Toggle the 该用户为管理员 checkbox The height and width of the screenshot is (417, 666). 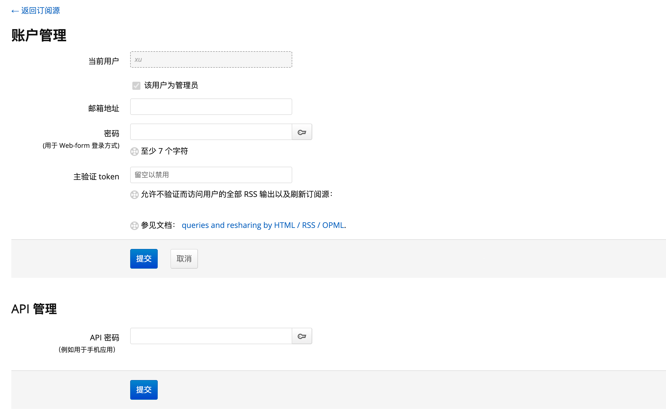(x=136, y=86)
